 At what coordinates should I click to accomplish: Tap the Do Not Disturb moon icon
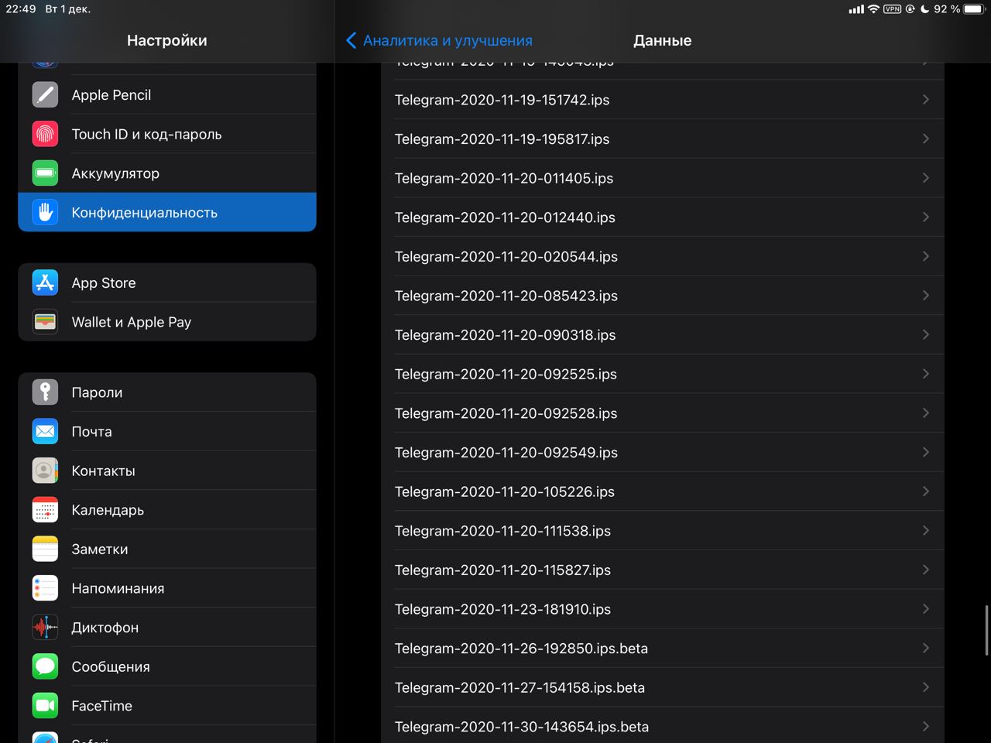(x=924, y=9)
